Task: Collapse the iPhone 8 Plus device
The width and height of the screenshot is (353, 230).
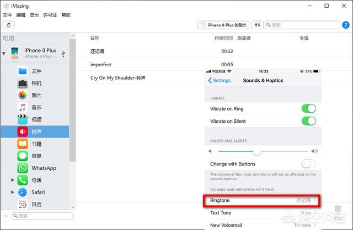Action: pos(4,54)
